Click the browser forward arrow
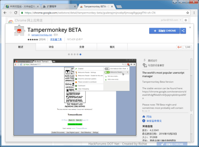This screenshot has height=147, width=199. [x=10, y=13]
